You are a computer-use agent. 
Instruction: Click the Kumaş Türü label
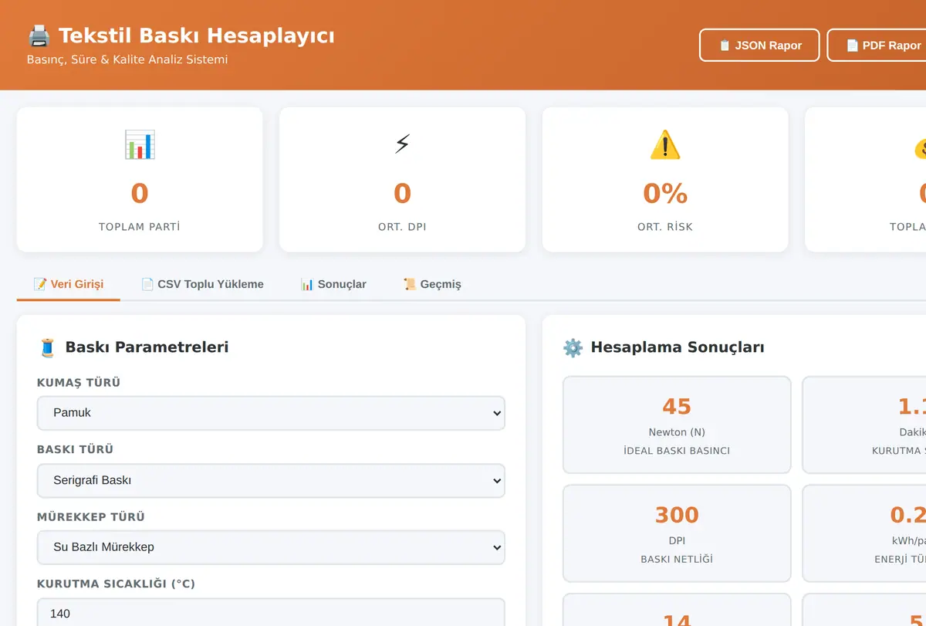click(79, 383)
